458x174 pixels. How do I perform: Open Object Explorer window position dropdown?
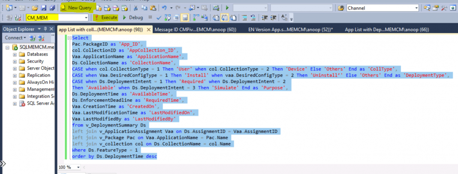point(39,29)
